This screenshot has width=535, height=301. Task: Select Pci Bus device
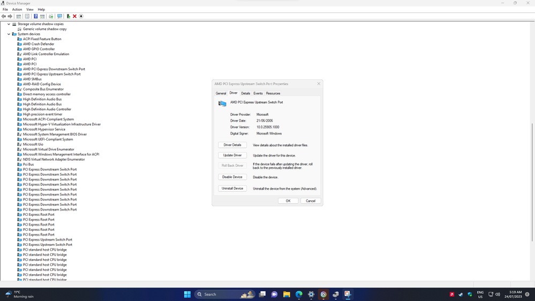coord(28,164)
